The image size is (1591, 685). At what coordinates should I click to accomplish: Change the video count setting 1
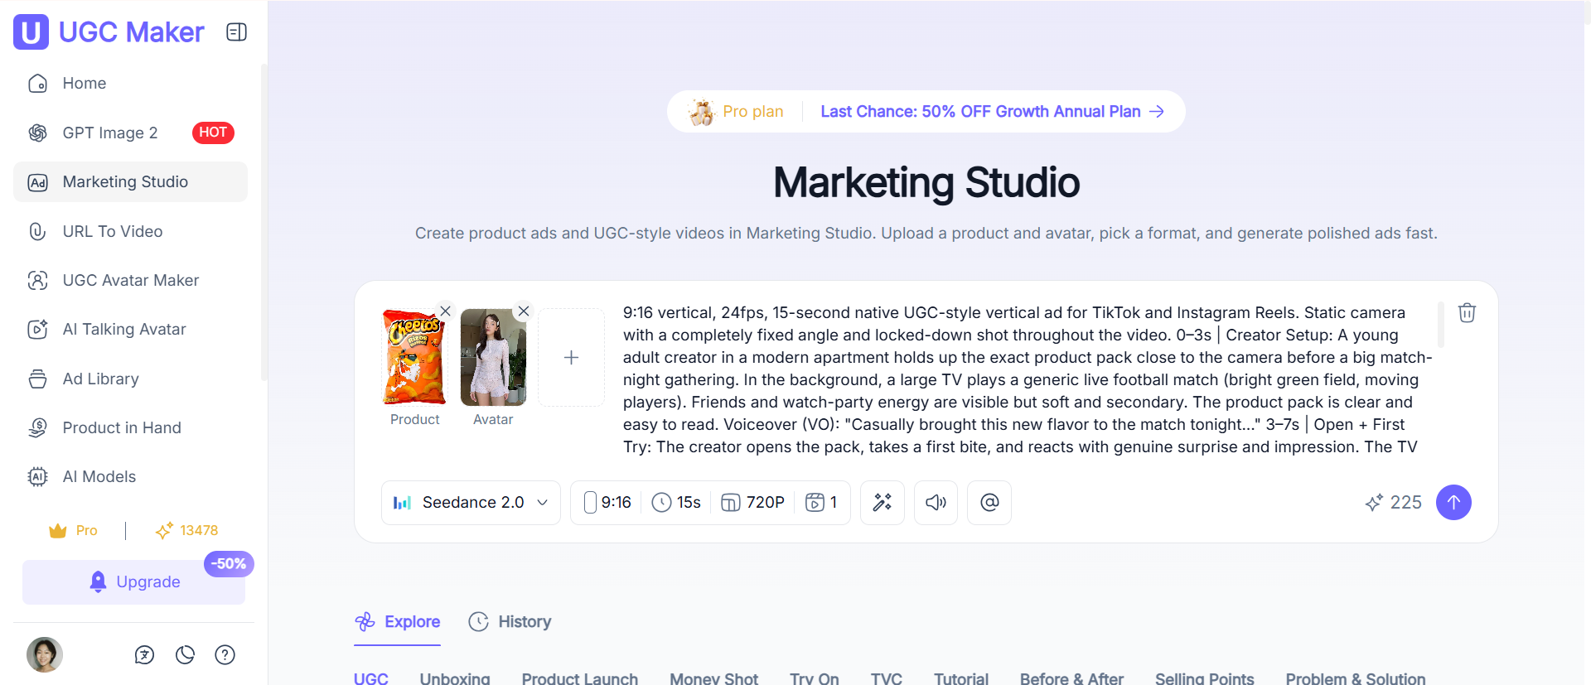822,503
